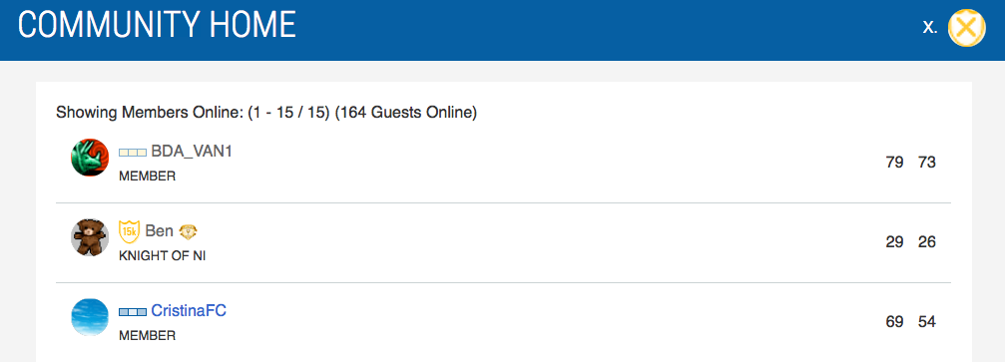Open the CristinaFC profile link
The width and height of the screenshot is (1005, 362).
(x=189, y=311)
